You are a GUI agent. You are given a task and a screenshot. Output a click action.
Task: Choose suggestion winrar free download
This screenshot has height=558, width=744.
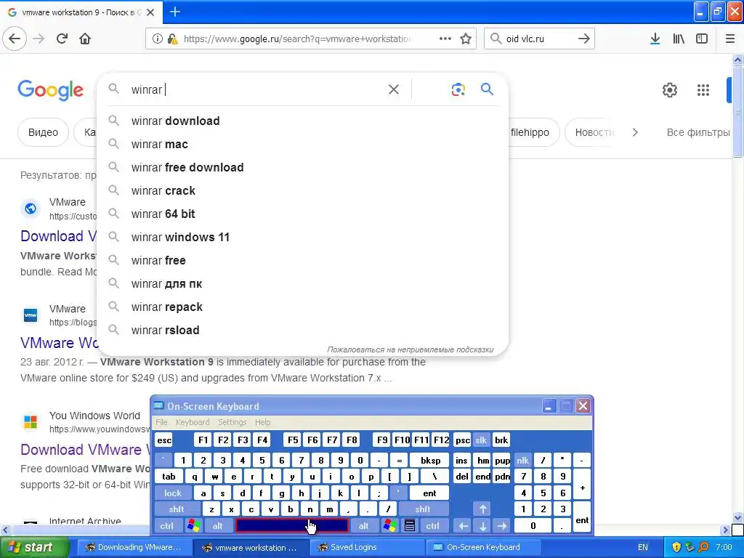pos(302,168)
